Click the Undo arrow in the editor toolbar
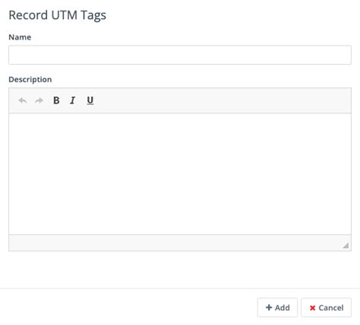The image size is (360, 325). coord(23,100)
